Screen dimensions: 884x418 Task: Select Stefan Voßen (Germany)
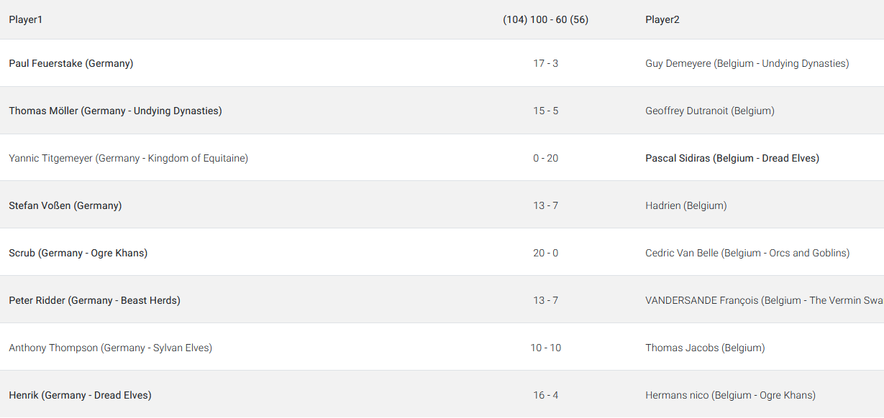click(65, 205)
